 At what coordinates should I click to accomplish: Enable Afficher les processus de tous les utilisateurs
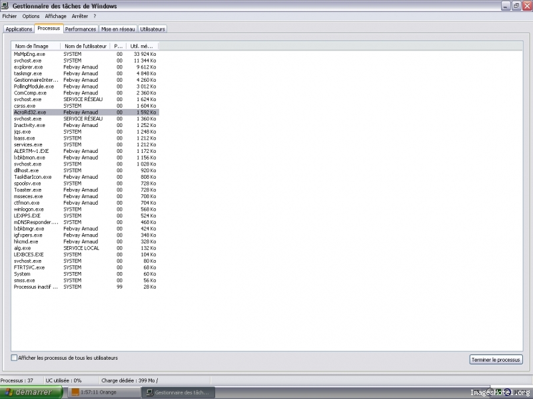point(15,358)
